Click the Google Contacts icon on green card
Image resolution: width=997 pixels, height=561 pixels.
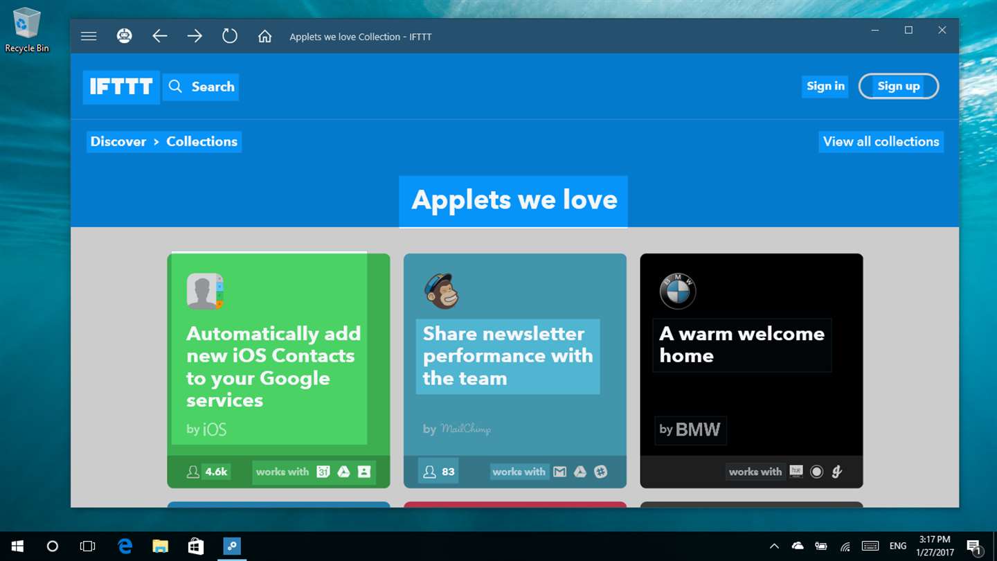tap(364, 472)
